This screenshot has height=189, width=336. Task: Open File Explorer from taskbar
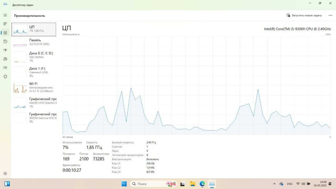coord(192,184)
